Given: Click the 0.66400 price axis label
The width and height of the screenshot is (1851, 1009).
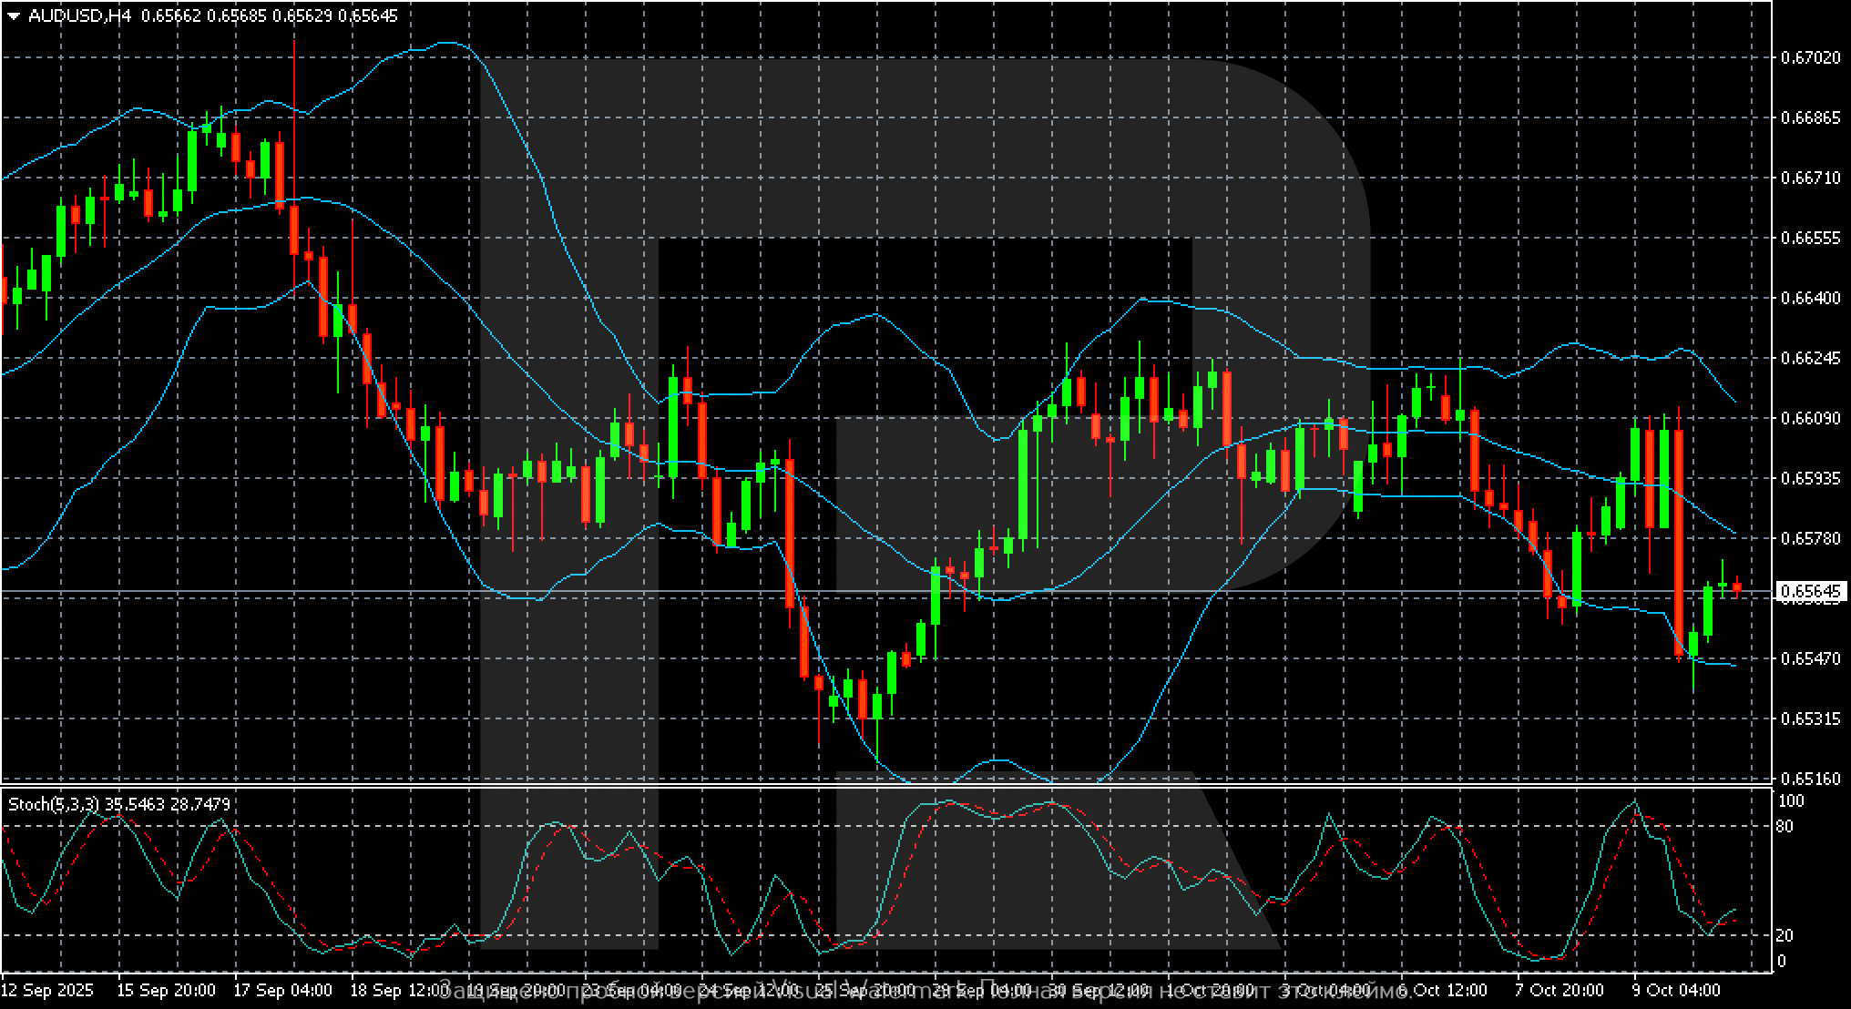Looking at the screenshot, I should (x=1809, y=298).
